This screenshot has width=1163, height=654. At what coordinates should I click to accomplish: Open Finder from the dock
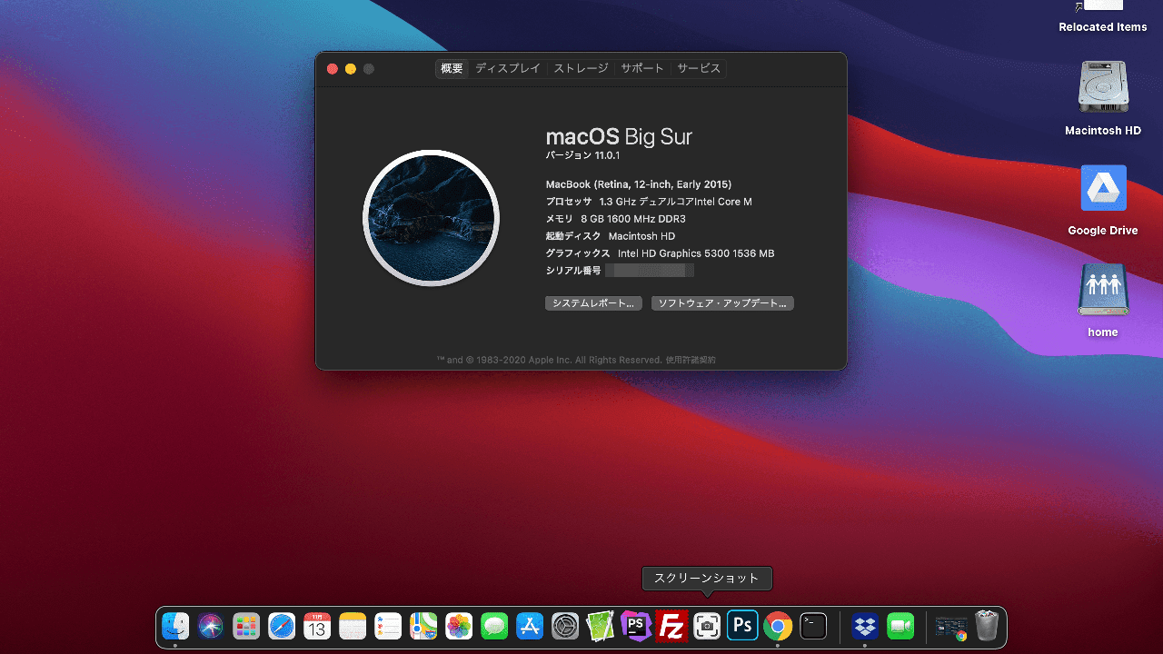[175, 626]
